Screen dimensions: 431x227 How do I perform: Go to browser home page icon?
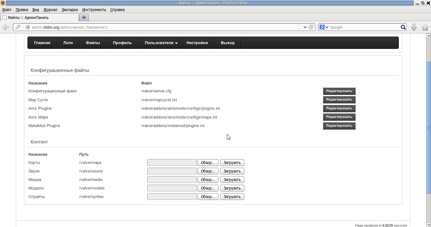click(425, 27)
